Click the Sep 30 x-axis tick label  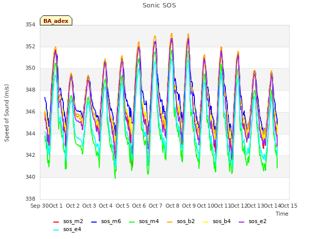[x=39, y=206]
